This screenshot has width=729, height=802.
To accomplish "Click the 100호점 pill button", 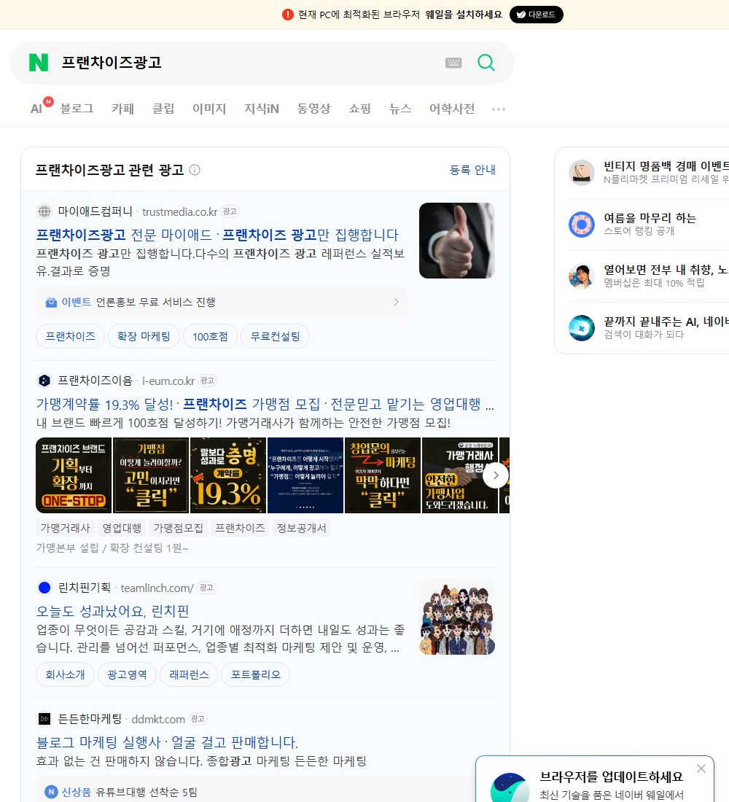I will (210, 336).
